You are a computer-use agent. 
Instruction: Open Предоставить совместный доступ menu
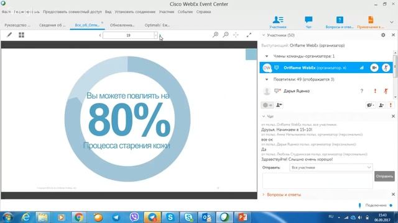[72, 12]
